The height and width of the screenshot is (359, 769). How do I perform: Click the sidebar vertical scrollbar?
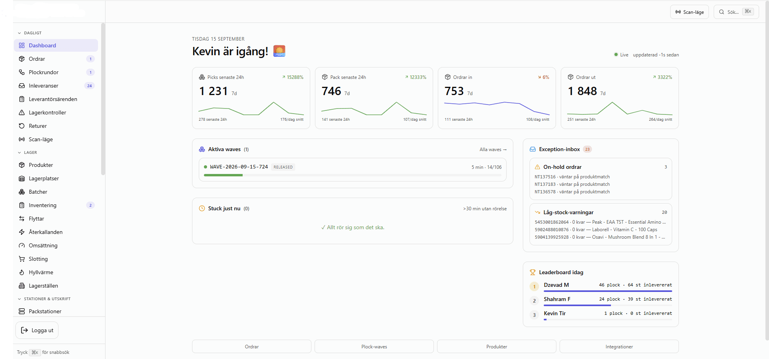(x=103, y=99)
